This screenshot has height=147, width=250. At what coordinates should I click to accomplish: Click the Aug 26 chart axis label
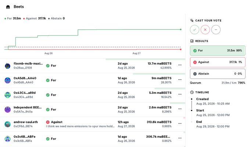tap(49, 53)
